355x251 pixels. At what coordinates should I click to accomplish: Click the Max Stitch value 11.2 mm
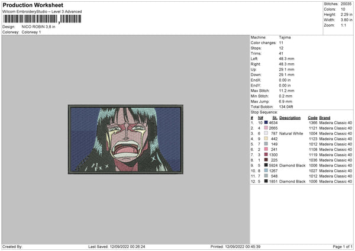coord(286,91)
